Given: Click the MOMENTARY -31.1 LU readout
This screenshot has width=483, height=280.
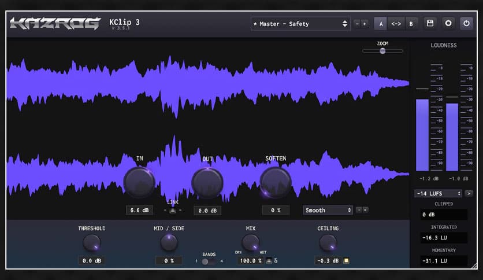Looking at the screenshot, I should click(x=444, y=261).
